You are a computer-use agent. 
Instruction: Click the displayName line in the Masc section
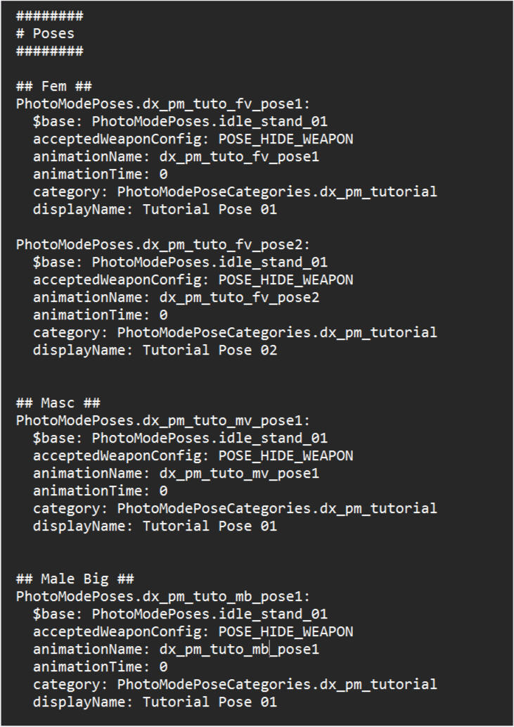(x=155, y=526)
